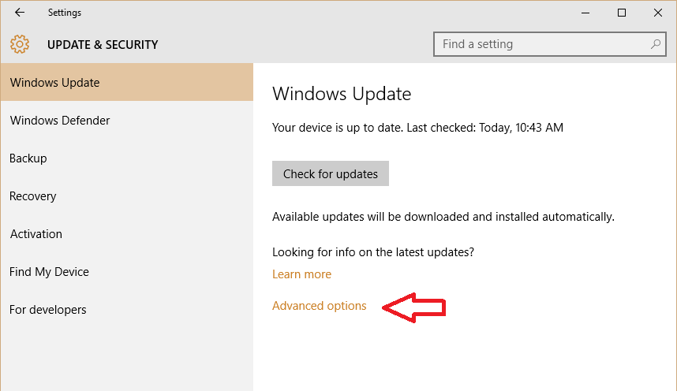Viewport: 677px width, 391px height.
Task: Open the Advanced options link
Action: point(319,306)
